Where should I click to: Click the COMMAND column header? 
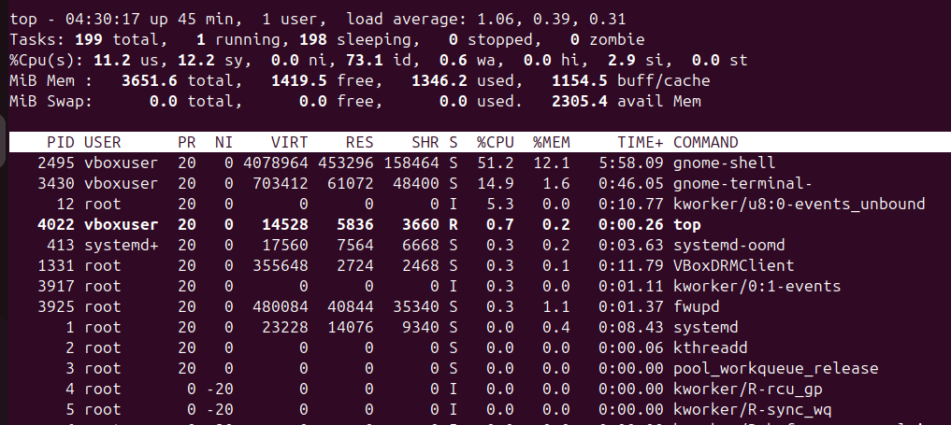pyautogui.click(x=705, y=142)
